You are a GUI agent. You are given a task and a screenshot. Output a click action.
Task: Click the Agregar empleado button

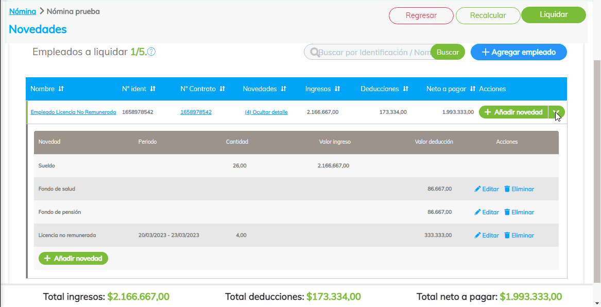click(519, 53)
